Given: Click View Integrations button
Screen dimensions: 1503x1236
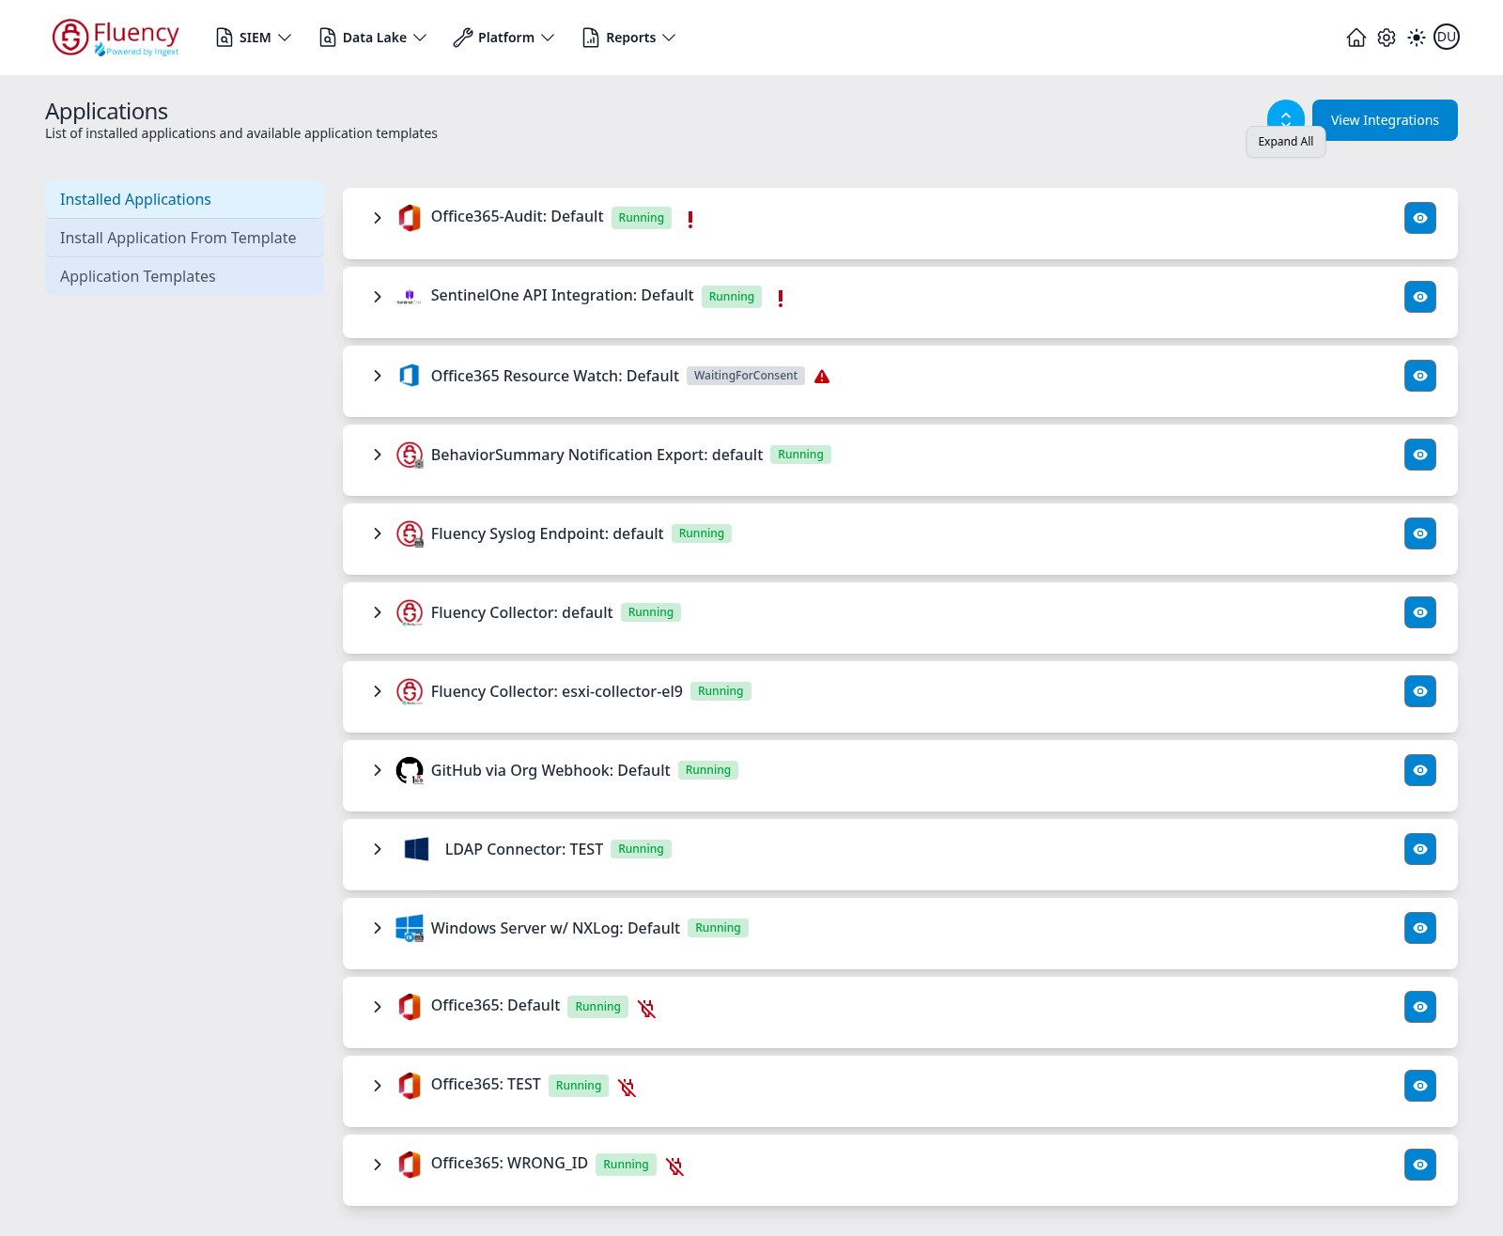Looking at the screenshot, I should pos(1385,120).
